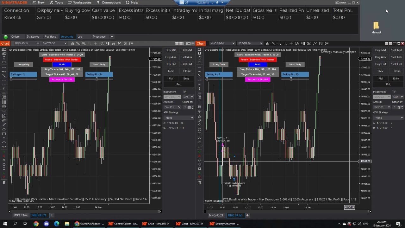Open drawing tools pencil in right chart toolbar

274,43
